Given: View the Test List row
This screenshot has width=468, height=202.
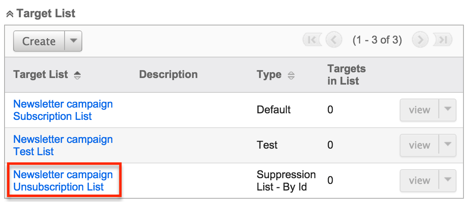Looking at the screenshot, I should pyautogui.click(x=419, y=145).
